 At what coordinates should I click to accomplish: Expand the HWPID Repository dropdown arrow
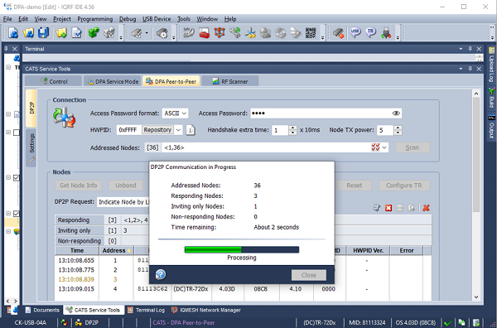(x=178, y=130)
